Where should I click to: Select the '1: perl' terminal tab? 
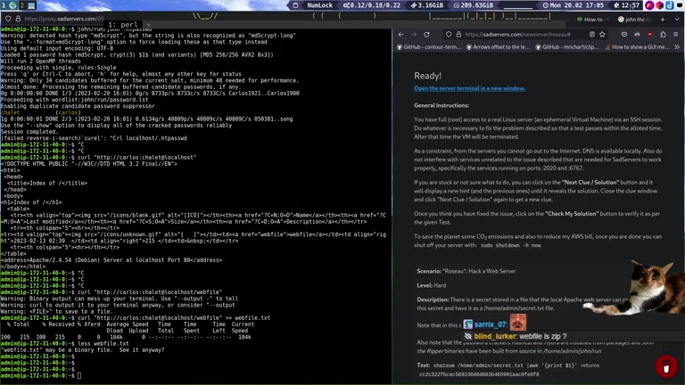(123, 25)
